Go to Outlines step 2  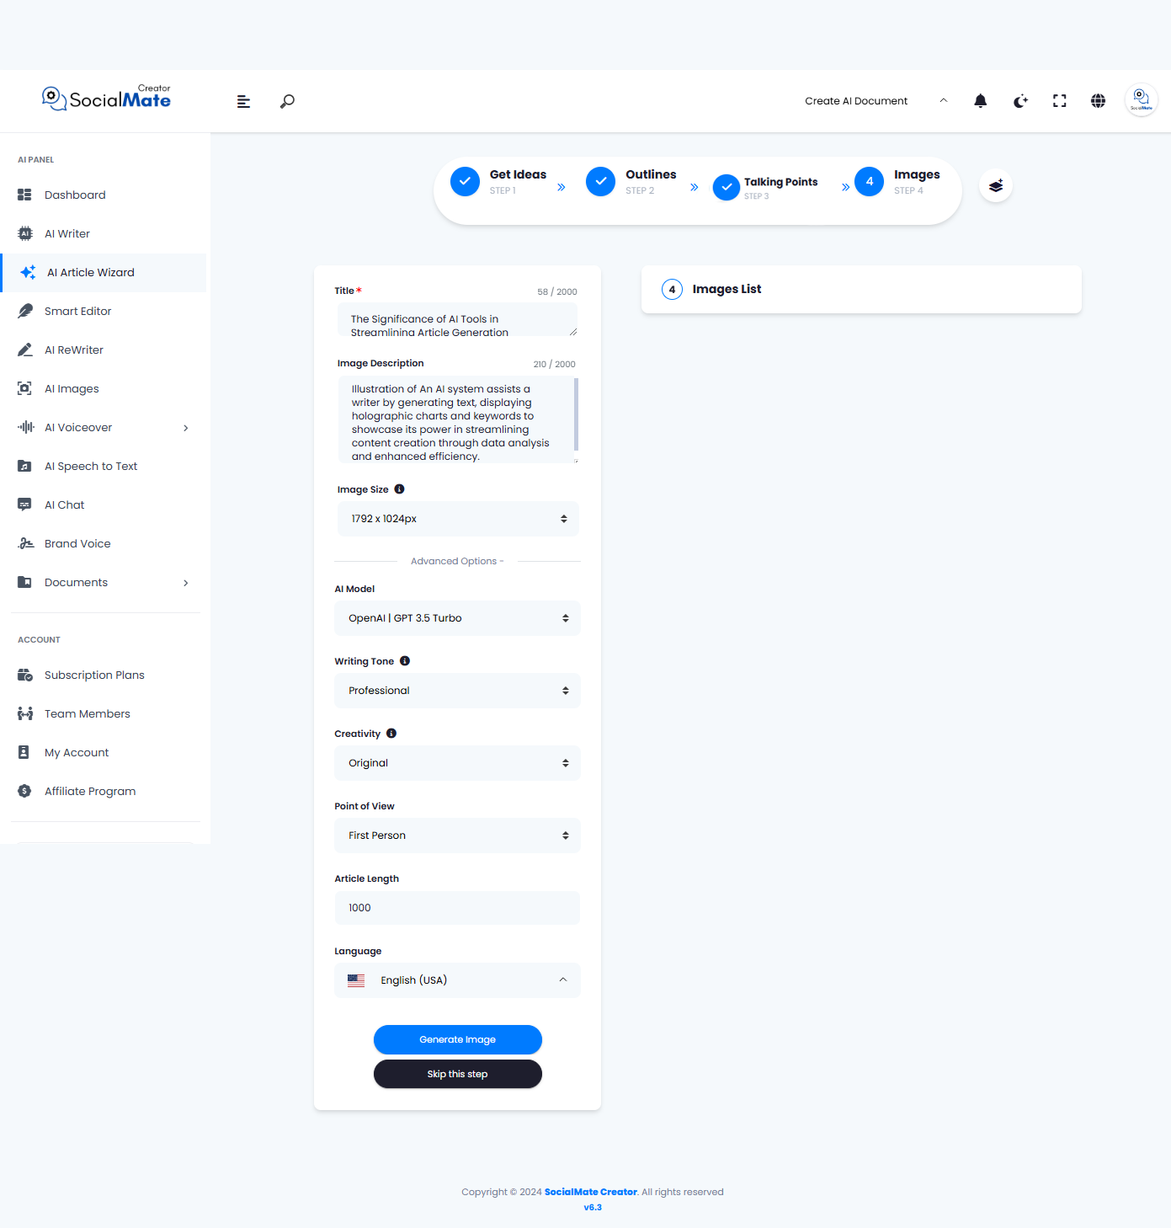[x=631, y=181]
